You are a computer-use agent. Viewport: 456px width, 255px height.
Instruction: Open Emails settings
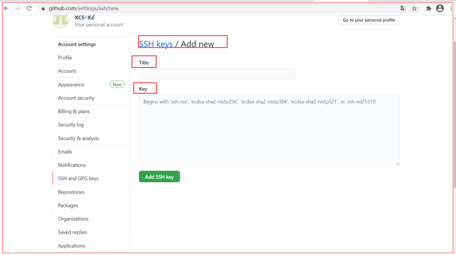click(91, 152)
